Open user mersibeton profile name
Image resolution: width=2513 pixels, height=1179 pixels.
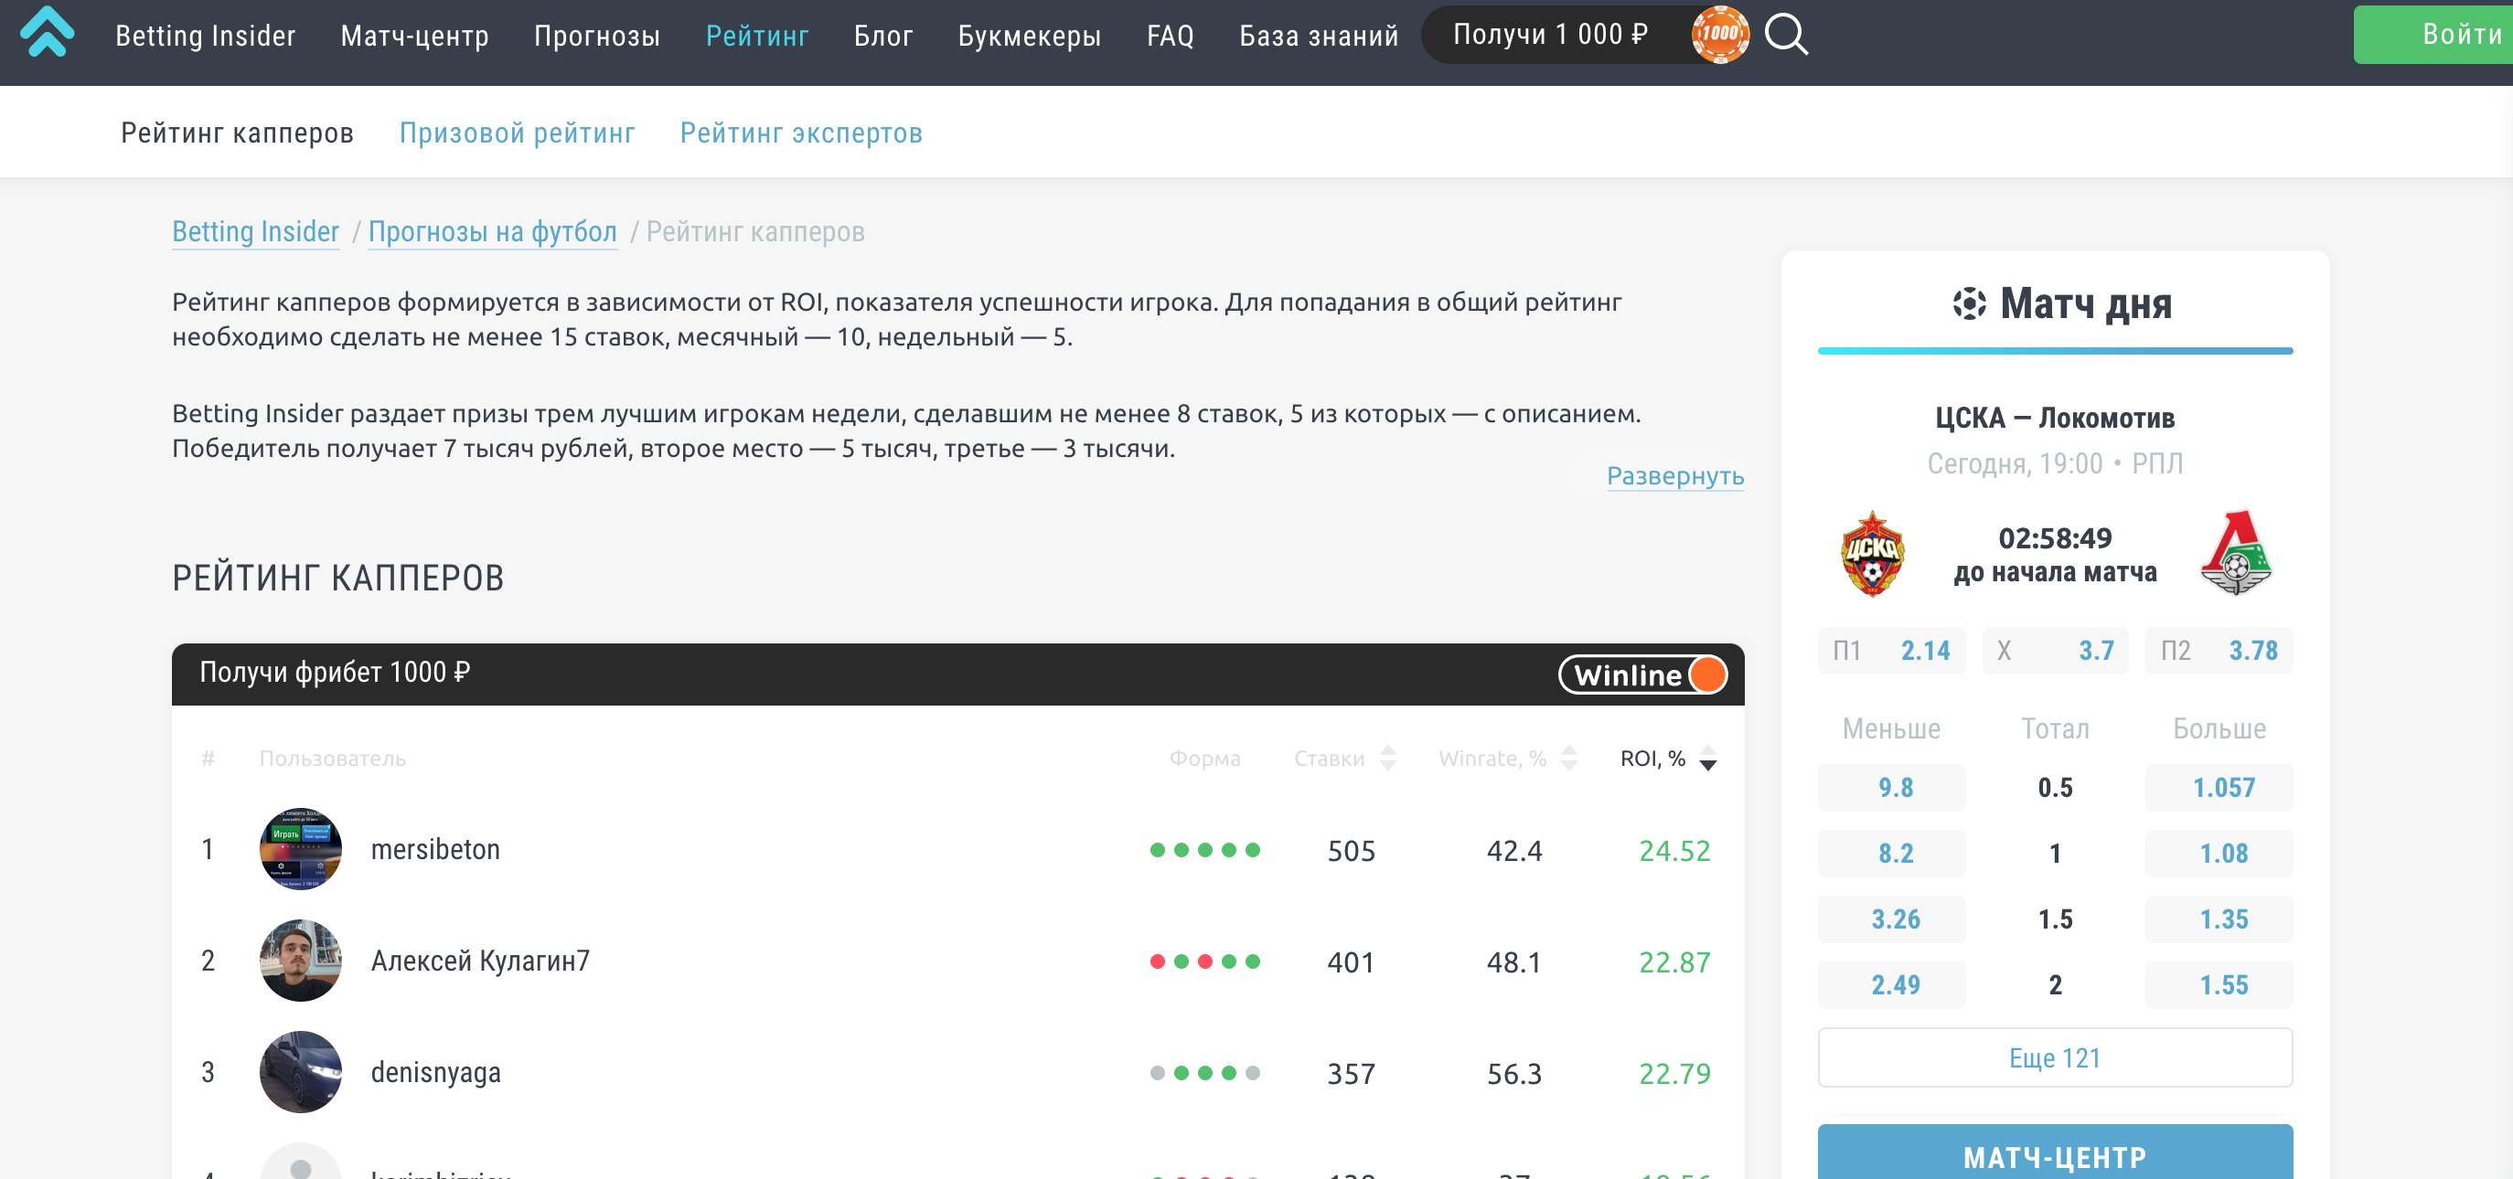tap(435, 848)
